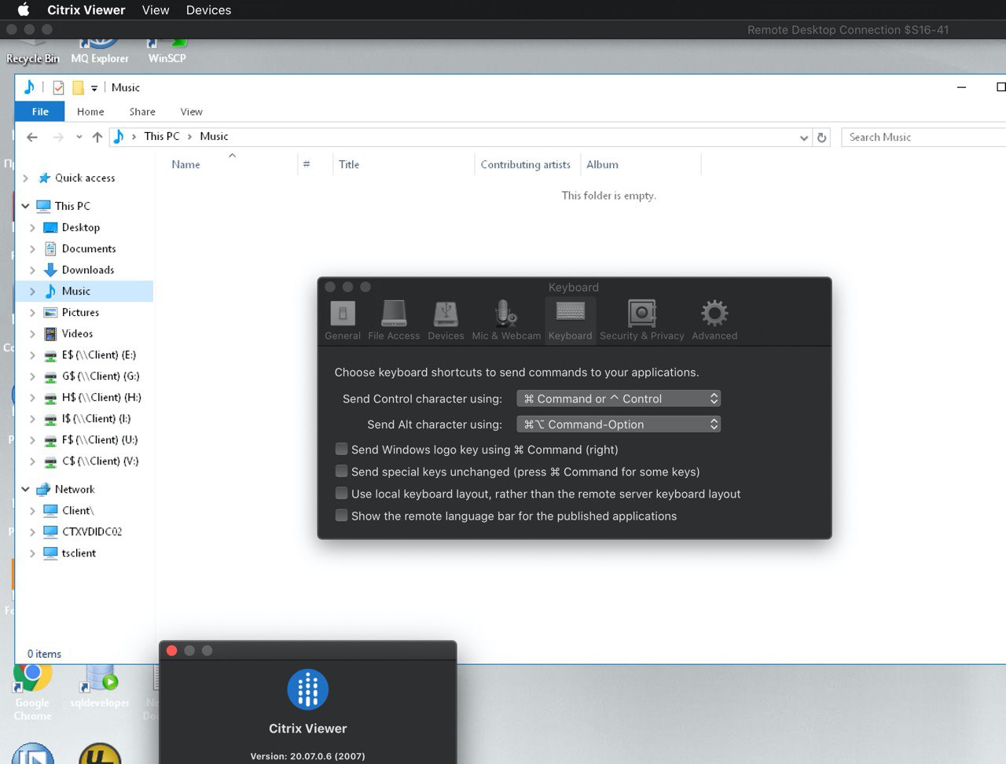Click Explorer forward navigation arrow
This screenshot has width=1006, height=764.
point(58,137)
